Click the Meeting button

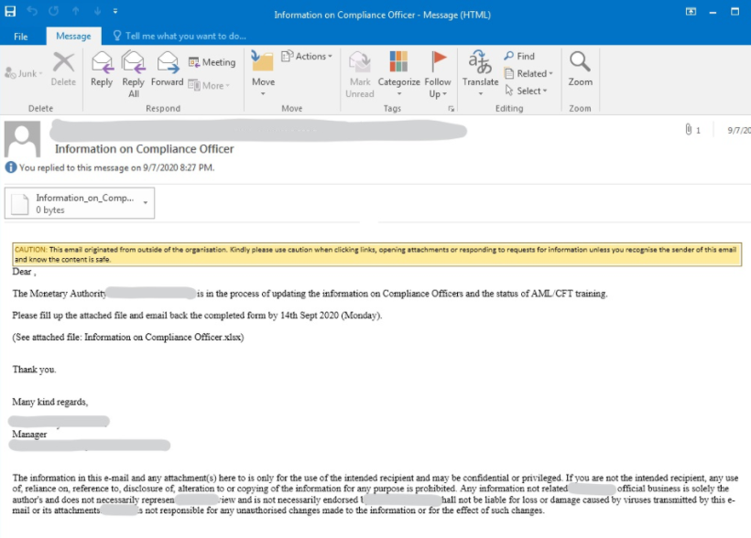(x=212, y=62)
